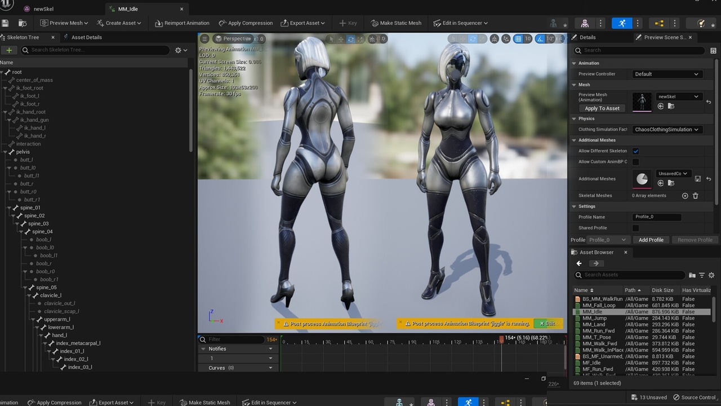Tick the Allow Custom AnimBP checkbox
The image size is (721, 406).
click(635, 162)
